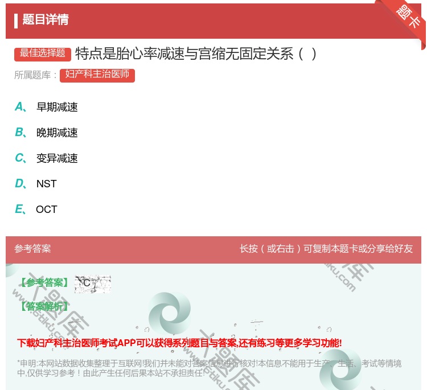
Task: Open the red 下载妇产科主治医师考试APP link
Action: [179, 343]
